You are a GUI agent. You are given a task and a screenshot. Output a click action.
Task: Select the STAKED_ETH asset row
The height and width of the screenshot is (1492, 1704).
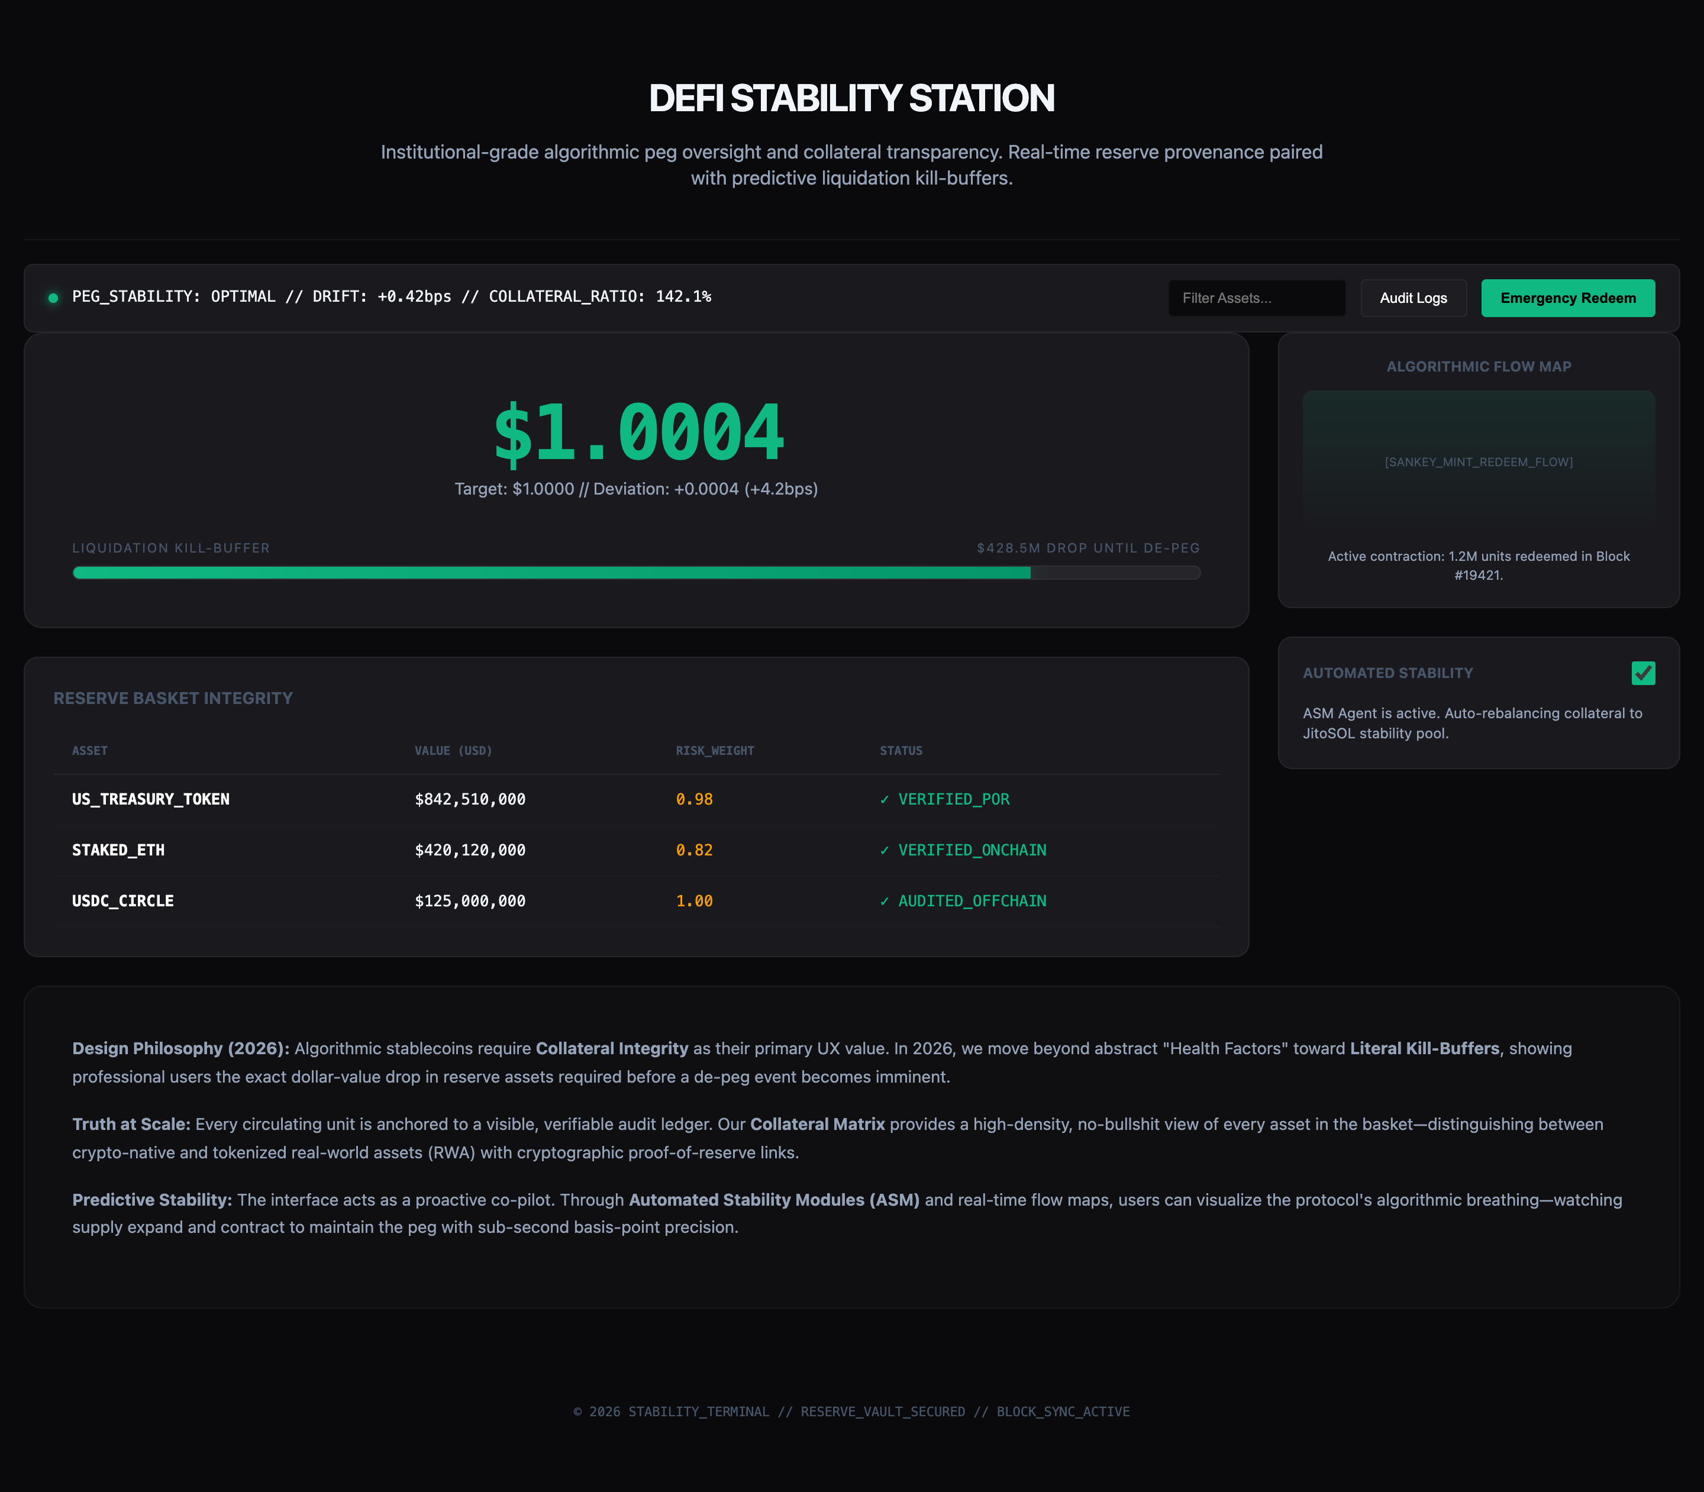click(x=118, y=850)
